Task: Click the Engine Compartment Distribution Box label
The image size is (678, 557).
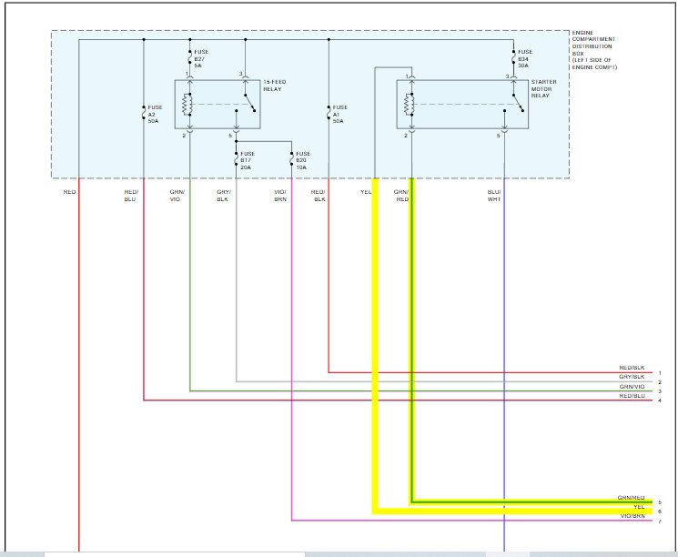Action: [x=594, y=50]
